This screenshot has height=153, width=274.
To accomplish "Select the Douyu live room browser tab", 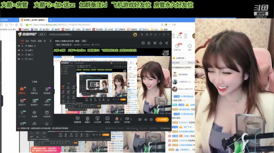I will [x=33, y=20].
